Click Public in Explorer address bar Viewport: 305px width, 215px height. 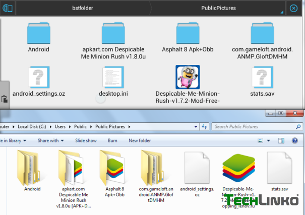click(80, 126)
